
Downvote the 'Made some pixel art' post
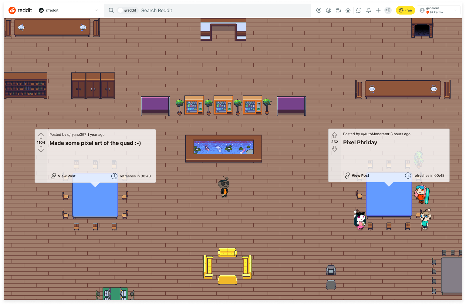41,149
